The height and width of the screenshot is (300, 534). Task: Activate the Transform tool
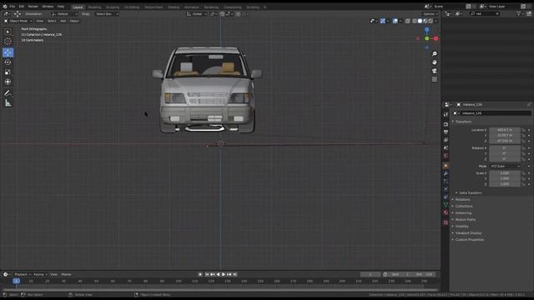8,82
